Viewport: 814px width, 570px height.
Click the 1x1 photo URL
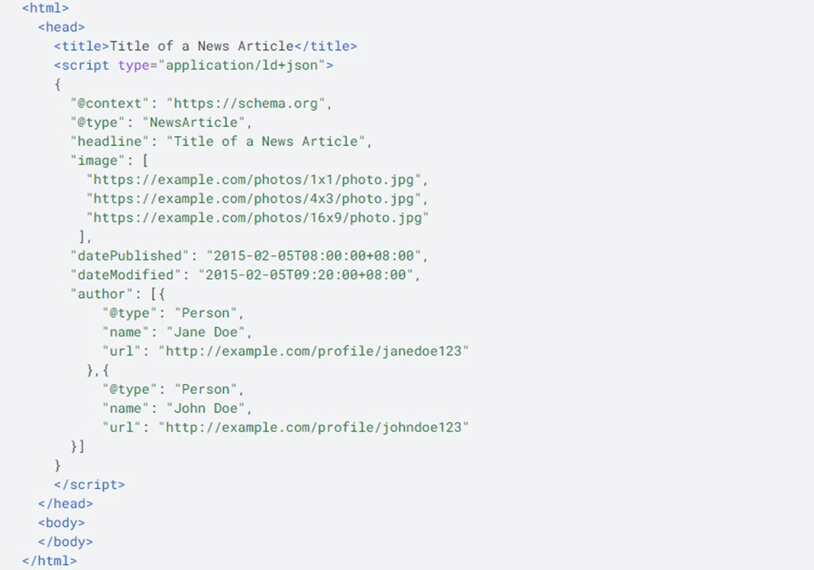tap(257, 179)
